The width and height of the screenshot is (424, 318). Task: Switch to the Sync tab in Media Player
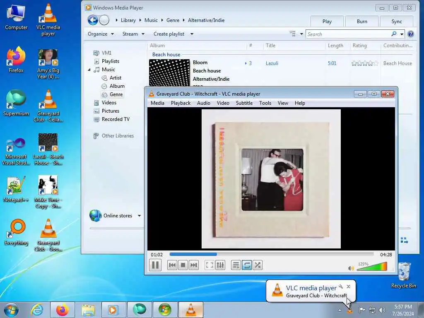pos(397,22)
